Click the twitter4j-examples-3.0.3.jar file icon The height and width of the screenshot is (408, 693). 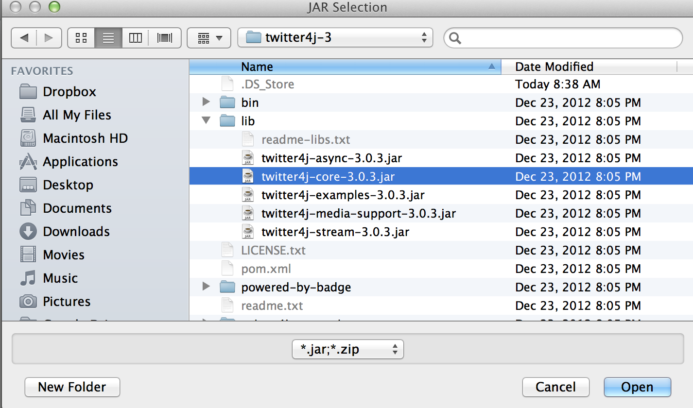pos(248,195)
